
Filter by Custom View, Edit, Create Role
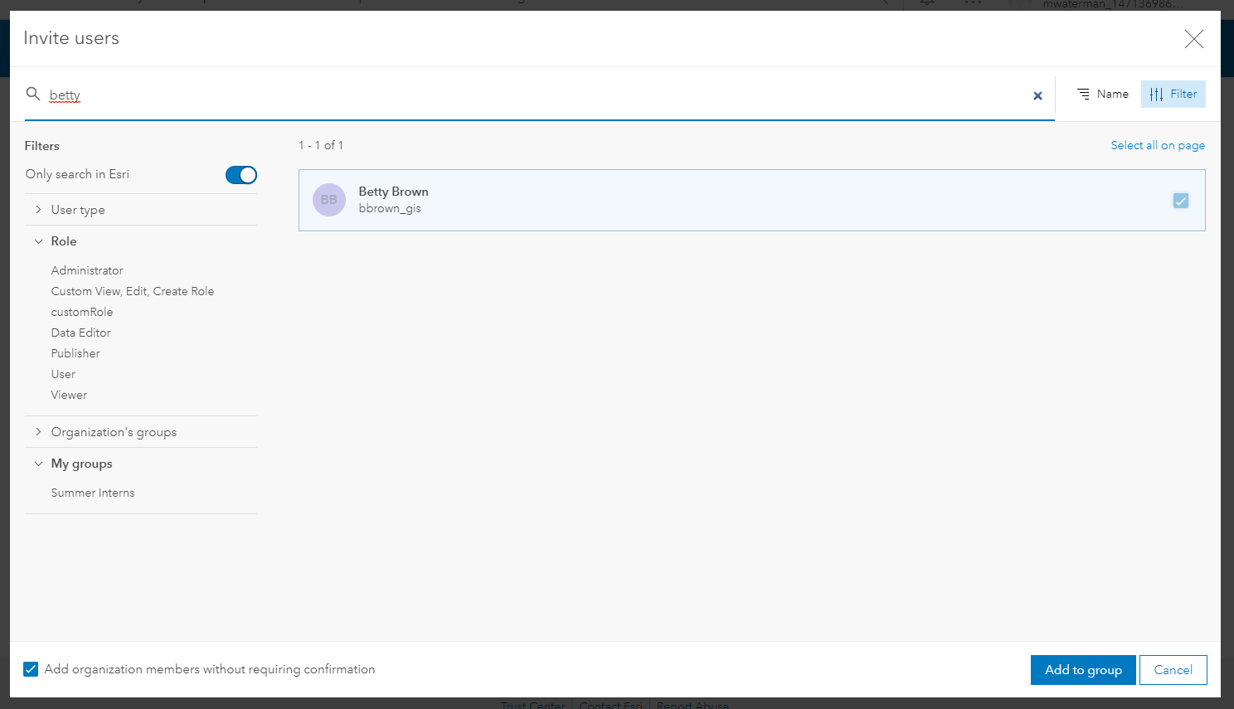tap(133, 291)
